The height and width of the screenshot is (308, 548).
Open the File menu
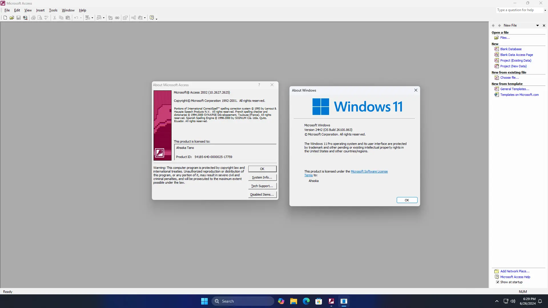click(x=7, y=10)
